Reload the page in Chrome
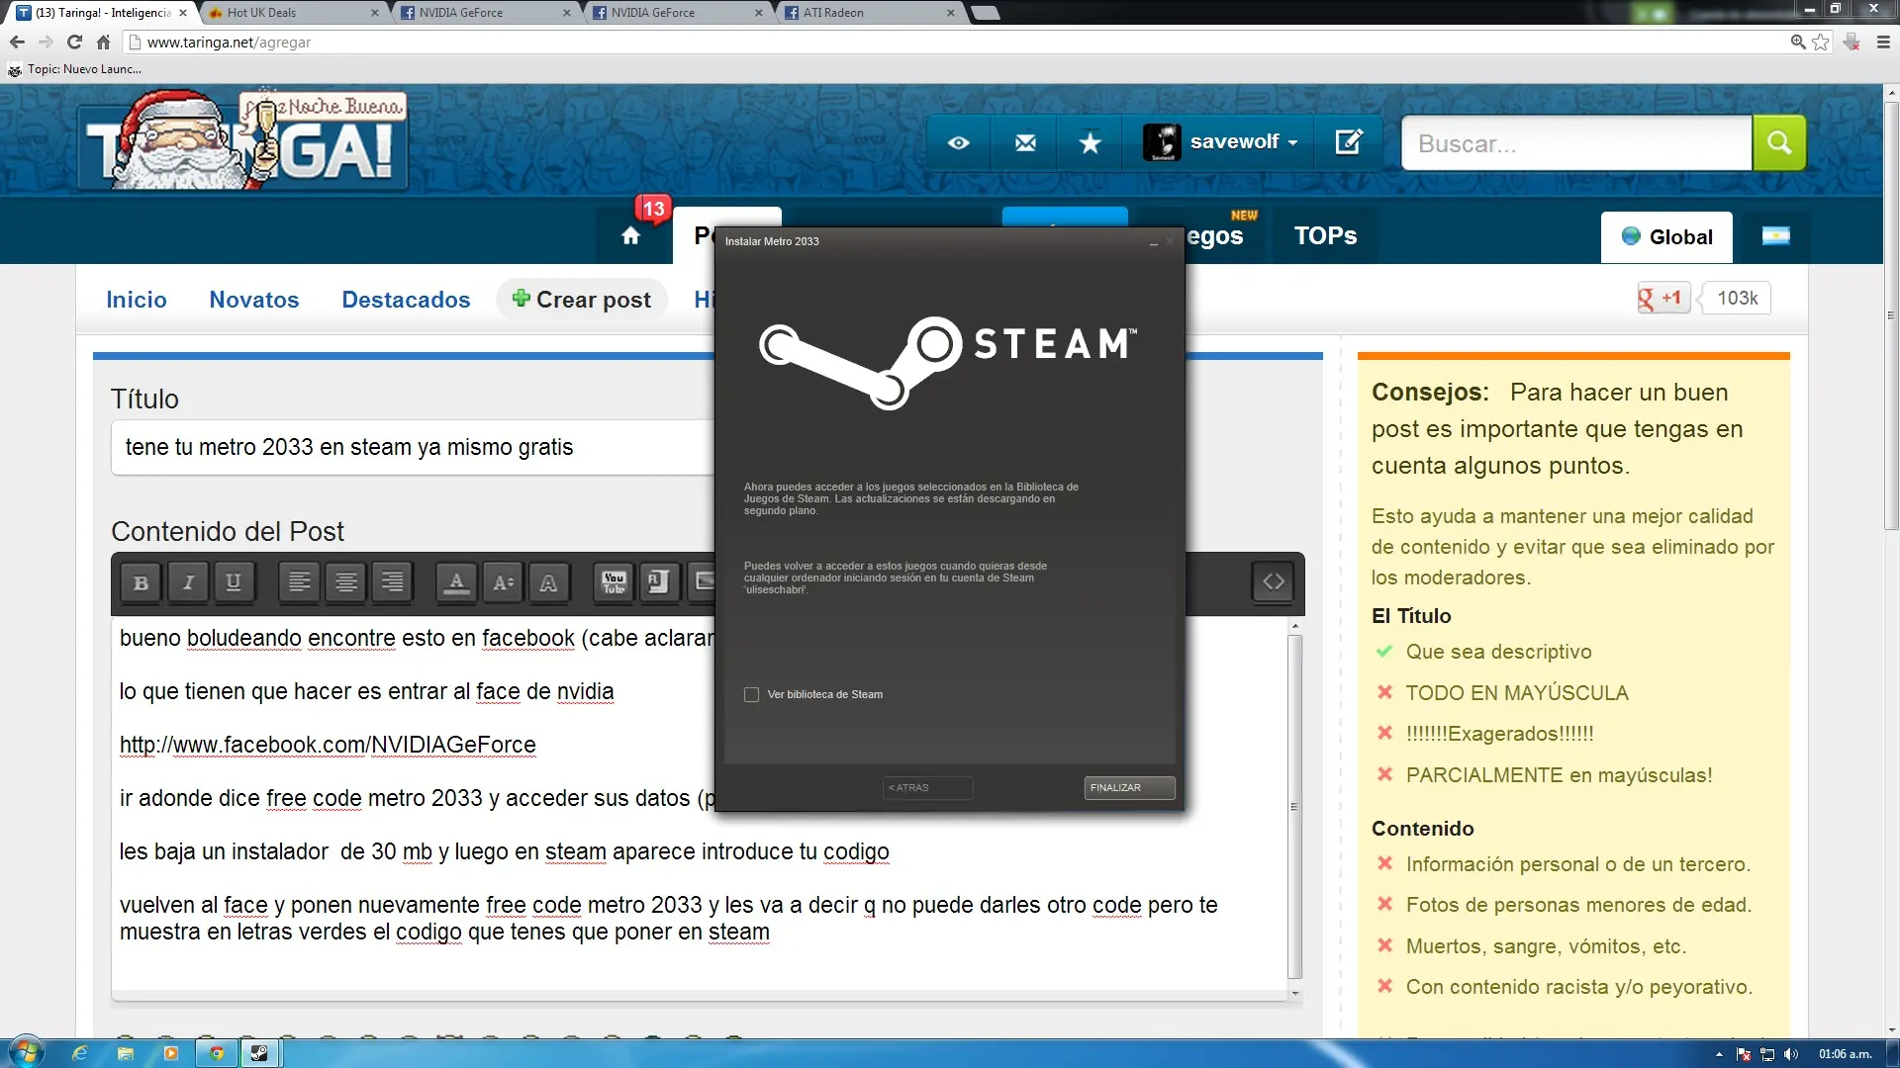1900x1068 pixels. [x=74, y=42]
